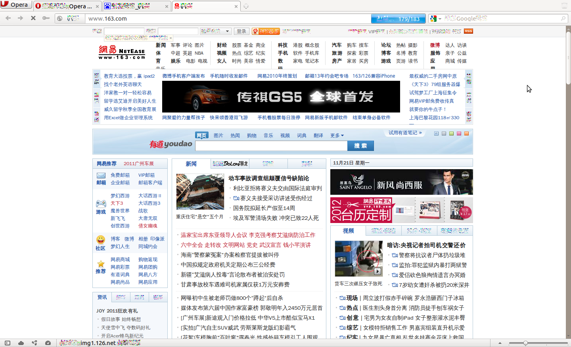The width and height of the screenshot is (571, 347).
Task: Click the NetEase 163.com logo
Action: tap(123, 52)
